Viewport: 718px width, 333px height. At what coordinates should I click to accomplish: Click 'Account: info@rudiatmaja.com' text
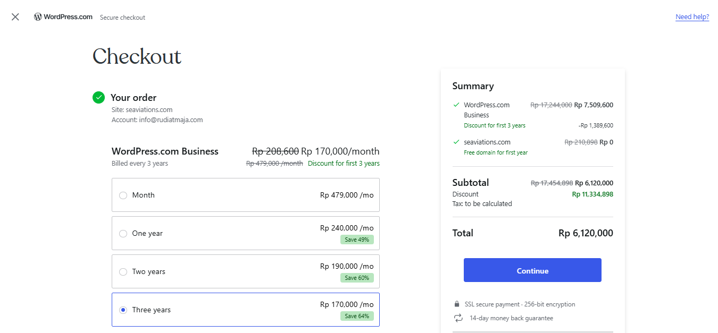(x=157, y=120)
